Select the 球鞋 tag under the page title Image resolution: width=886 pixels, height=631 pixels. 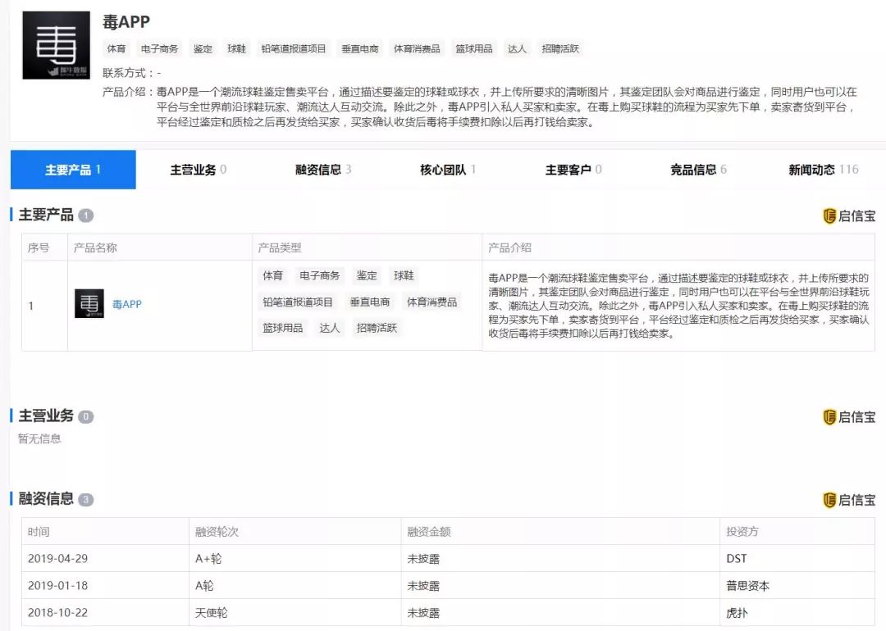tap(237, 49)
